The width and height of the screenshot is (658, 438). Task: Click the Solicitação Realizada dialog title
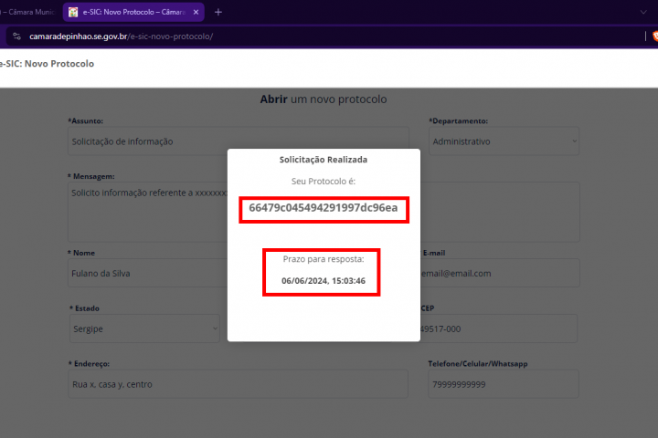pos(324,160)
